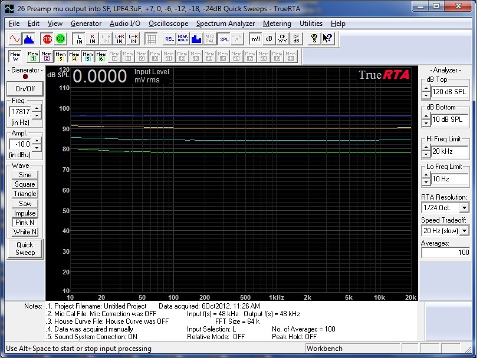483x358 pixels.
Task: Select Pink N noise
Action: tap(25, 223)
